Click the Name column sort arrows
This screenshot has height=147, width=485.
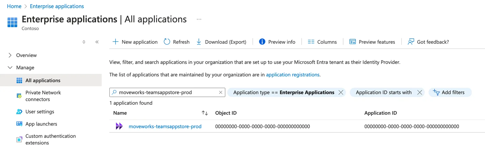click(x=205, y=113)
